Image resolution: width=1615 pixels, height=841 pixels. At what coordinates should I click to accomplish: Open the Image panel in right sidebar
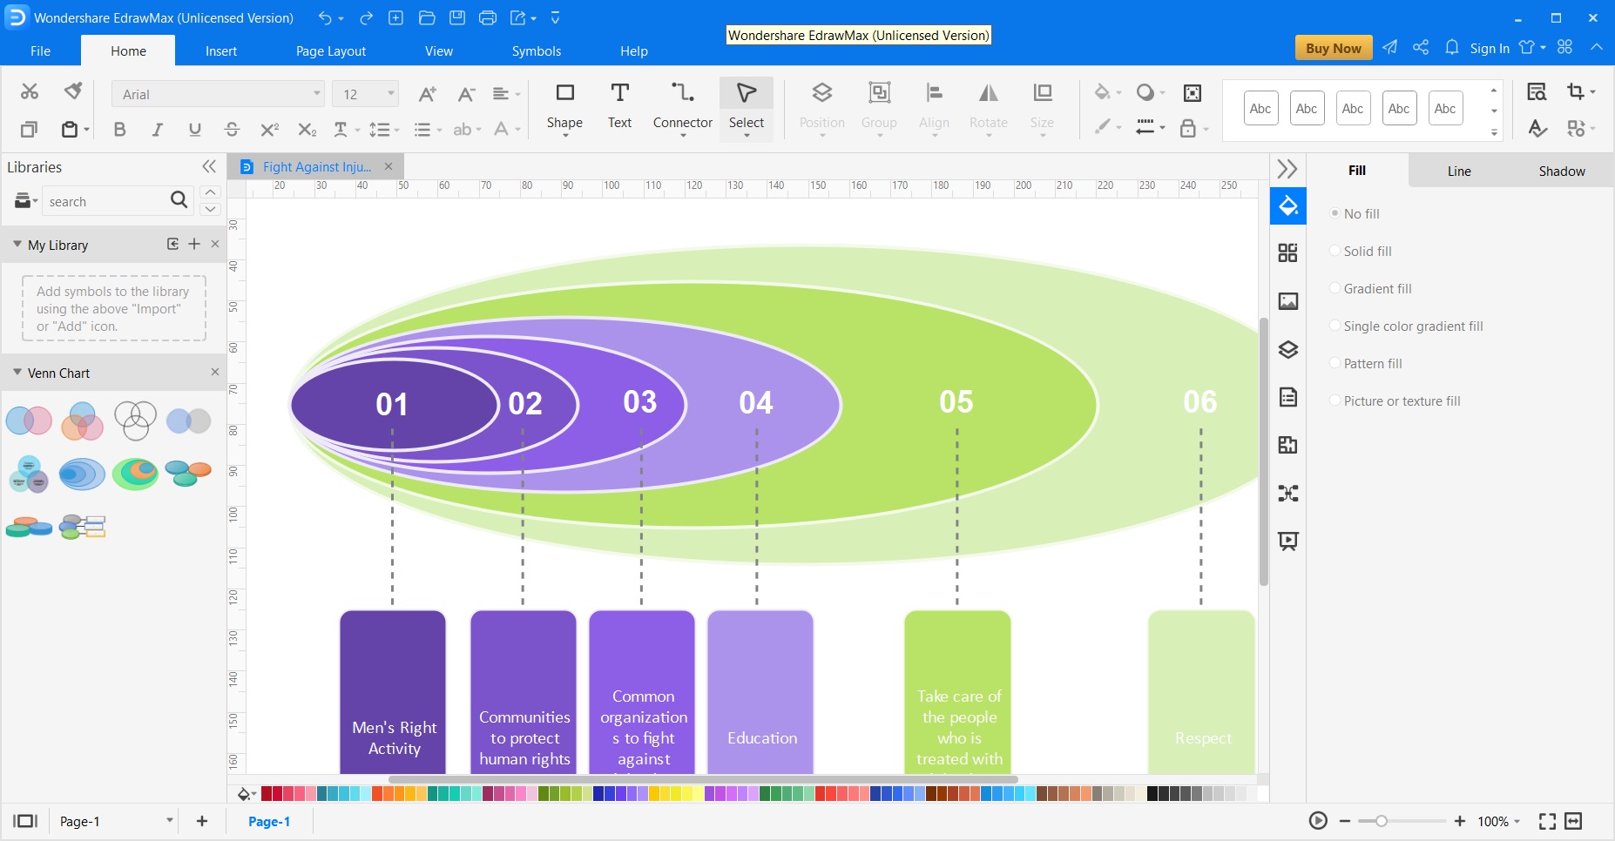1287,301
